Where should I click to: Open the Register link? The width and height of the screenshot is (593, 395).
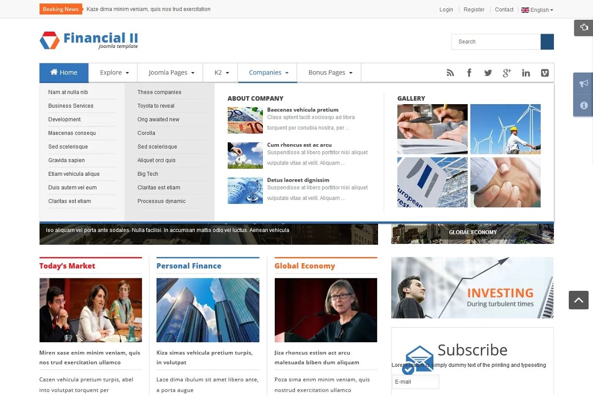tap(474, 9)
